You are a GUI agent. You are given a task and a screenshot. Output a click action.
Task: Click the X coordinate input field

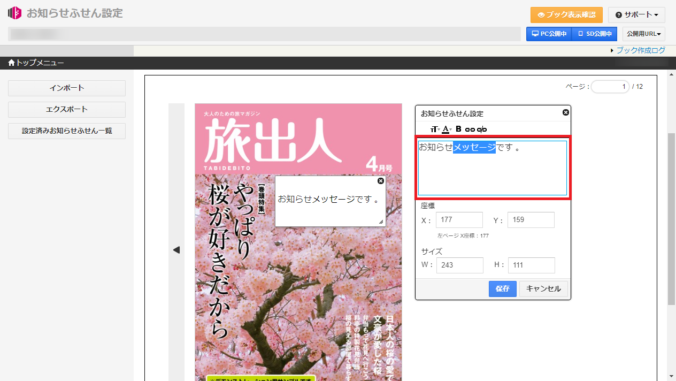[459, 220]
